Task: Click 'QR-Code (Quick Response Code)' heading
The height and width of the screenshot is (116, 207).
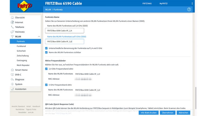Action: [x=59, y=104]
